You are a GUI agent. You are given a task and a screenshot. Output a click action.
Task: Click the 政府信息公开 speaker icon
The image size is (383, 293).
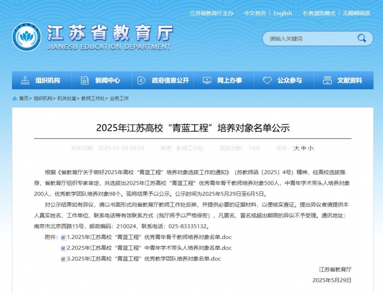(141, 80)
